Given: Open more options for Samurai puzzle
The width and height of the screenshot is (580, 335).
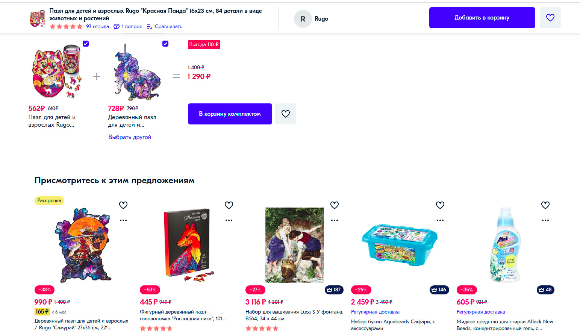Looking at the screenshot, I should point(123,220).
